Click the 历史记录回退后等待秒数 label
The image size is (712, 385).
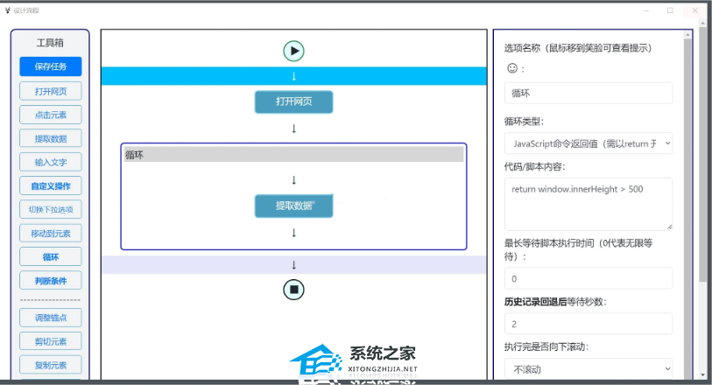(x=555, y=302)
